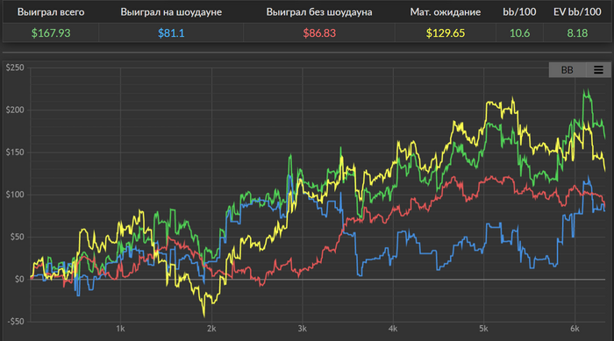This screenshot has width=614, height=341.
Task: Open the chart hamburger menu
Action: tap(598, 70)
